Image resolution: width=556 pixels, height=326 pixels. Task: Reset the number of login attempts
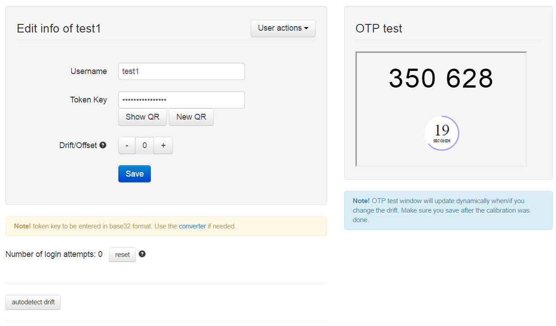click(122, 255)
